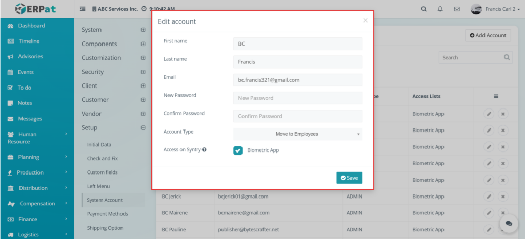Click the help icon next to Access on Syntry
Viewport: 525px width, 239px height.
pos(204,150)
